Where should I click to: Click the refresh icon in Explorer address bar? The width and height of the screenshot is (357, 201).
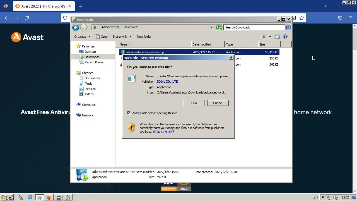[x=219, y=27]
